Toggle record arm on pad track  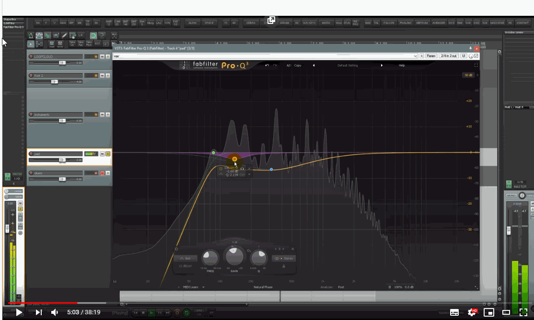click(x=31, y=154)
